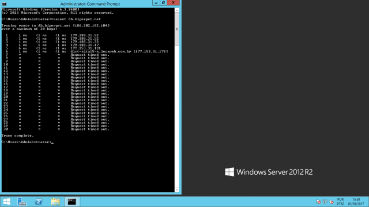Click hop 4 address 177.188.31.17
The height and width of the screenshot is (207, 369).
pyautogui.click(x=85, y=45)
